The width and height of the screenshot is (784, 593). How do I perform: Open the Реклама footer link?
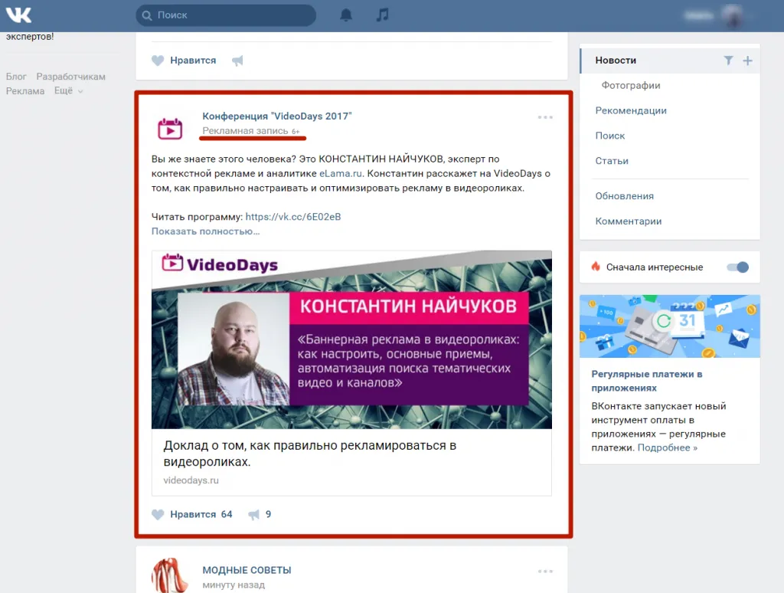coord(25,91)
